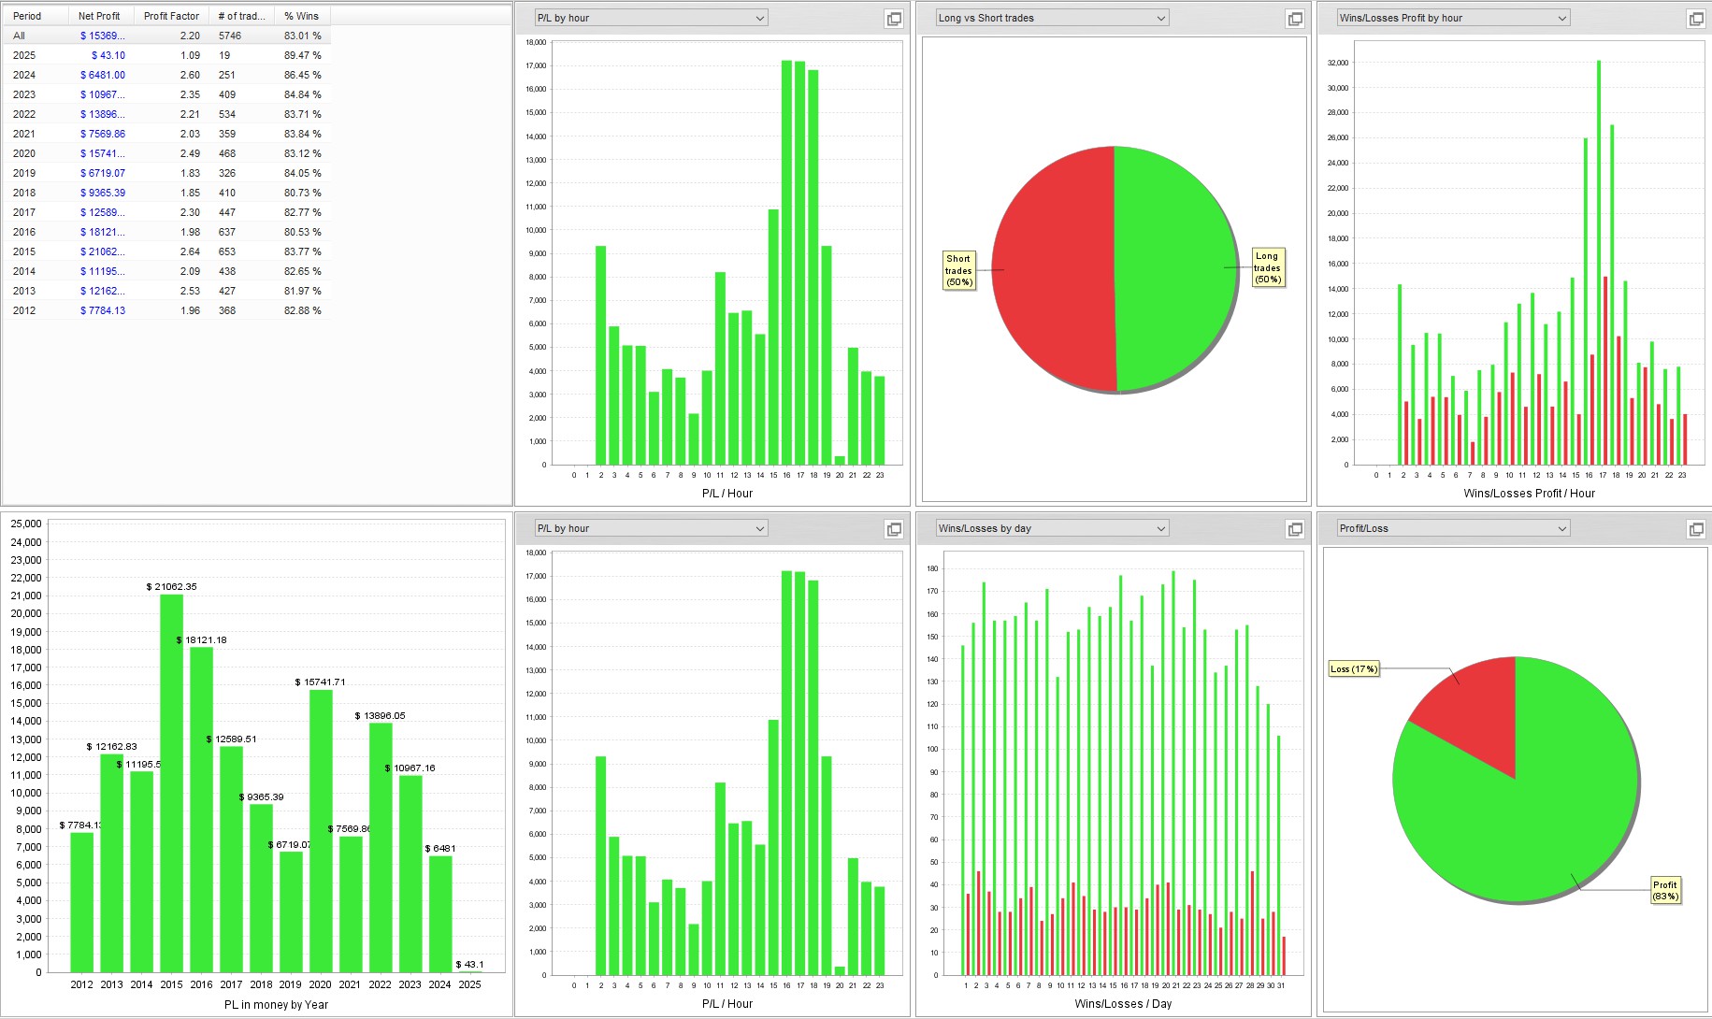Select the 2024 period row

166,75
